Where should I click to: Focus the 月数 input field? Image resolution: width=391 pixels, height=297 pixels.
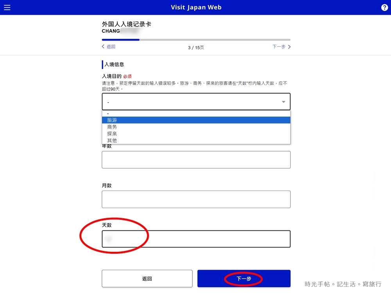pyautogui.click(x=196, y=199)
